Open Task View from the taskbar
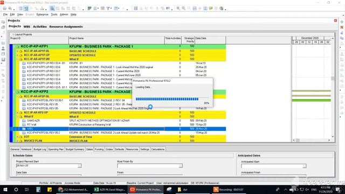This screenshot has width=345, height=194. pyautogui.click(x=27, y=189)
